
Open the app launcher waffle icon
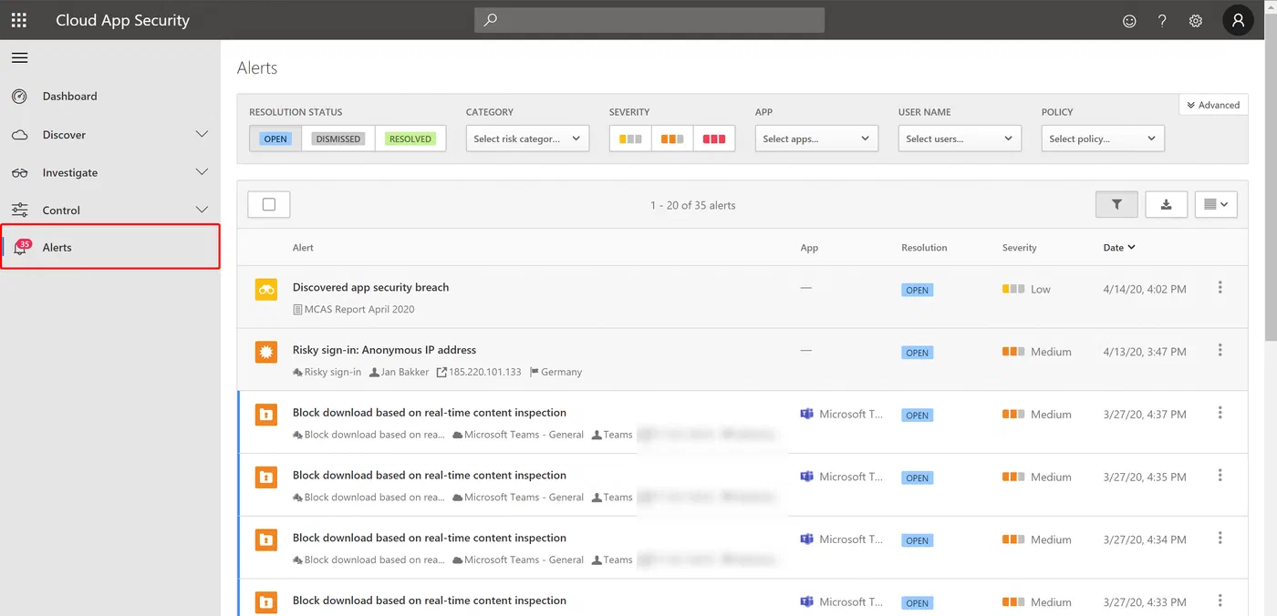pyautogui.click(x=18, y=20)
